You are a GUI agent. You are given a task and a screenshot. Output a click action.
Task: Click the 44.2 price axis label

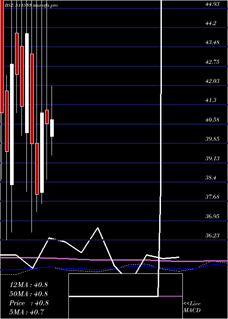(x=211, y=23)
